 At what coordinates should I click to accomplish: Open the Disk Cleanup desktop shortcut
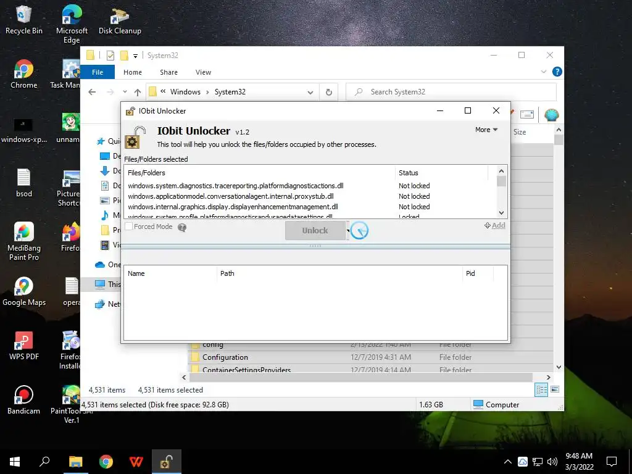(x=120, y=21)
